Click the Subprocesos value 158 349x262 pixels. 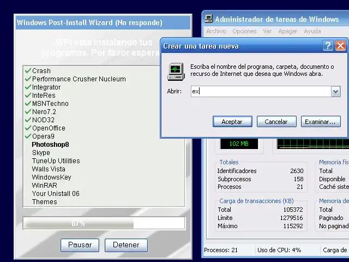298,179
